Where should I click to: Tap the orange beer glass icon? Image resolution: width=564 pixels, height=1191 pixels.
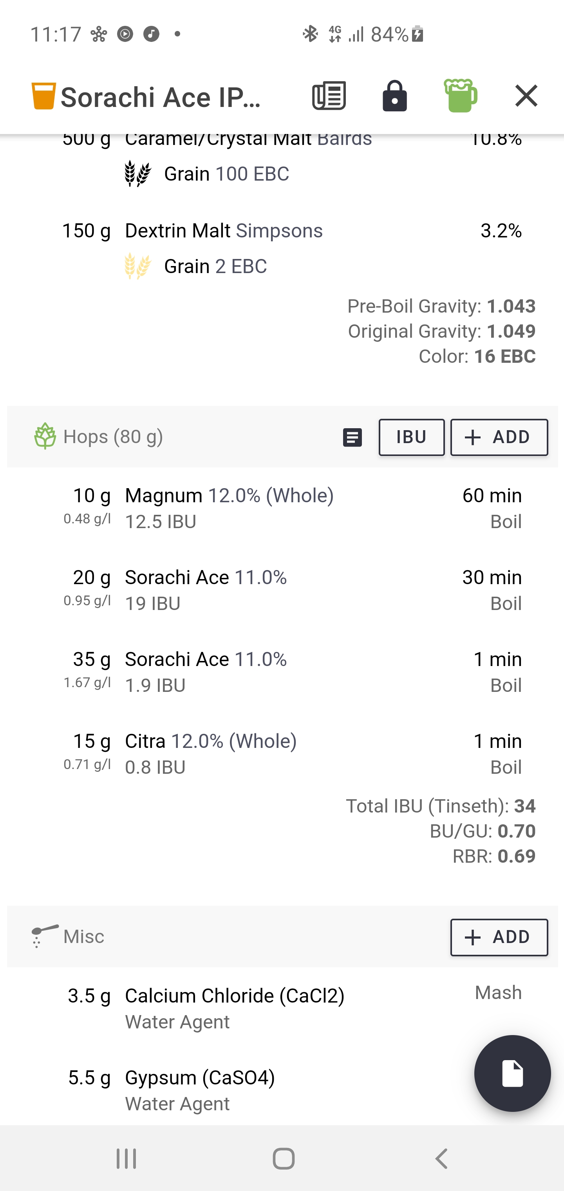point(44,96)
